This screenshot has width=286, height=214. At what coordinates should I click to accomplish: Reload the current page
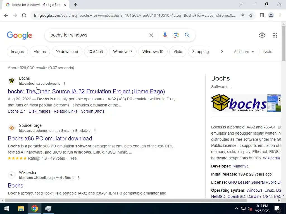(x=24, y=16)
